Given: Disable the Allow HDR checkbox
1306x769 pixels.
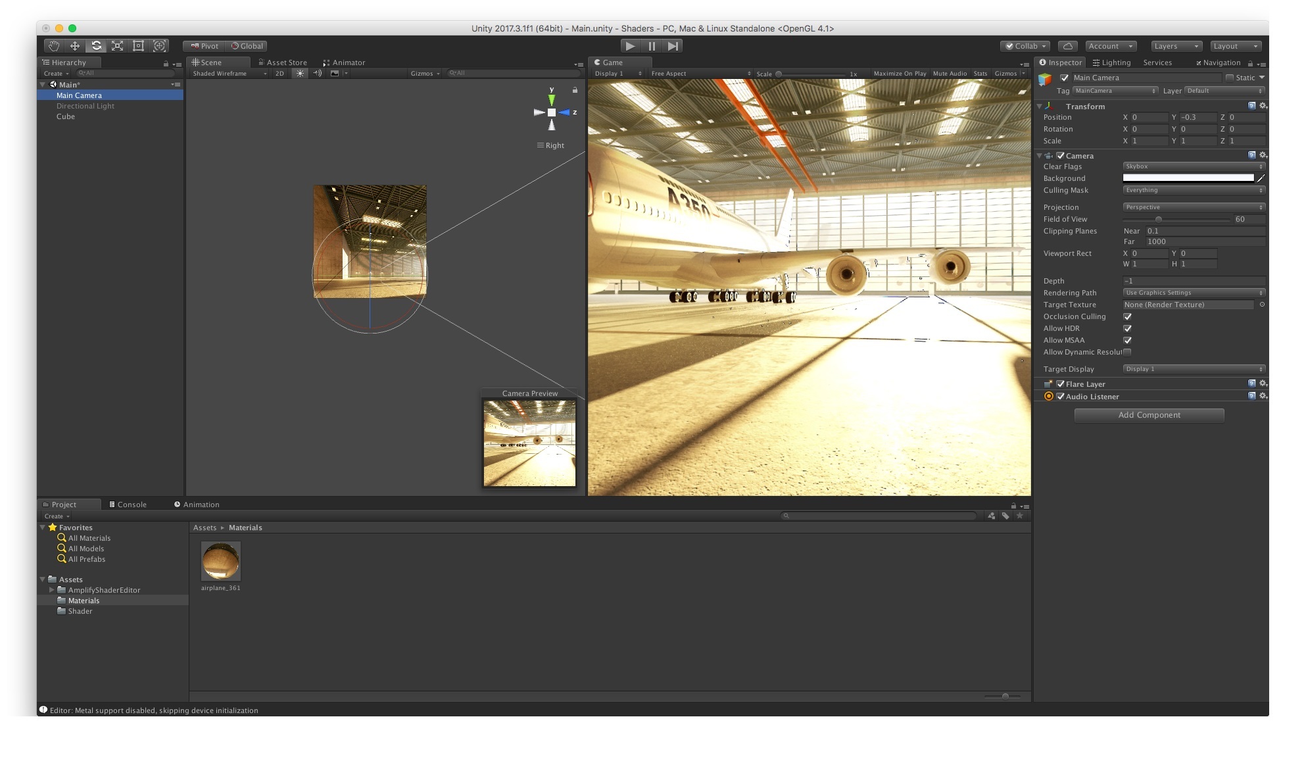Looking at the screenshot, I should pos(1127,328).
